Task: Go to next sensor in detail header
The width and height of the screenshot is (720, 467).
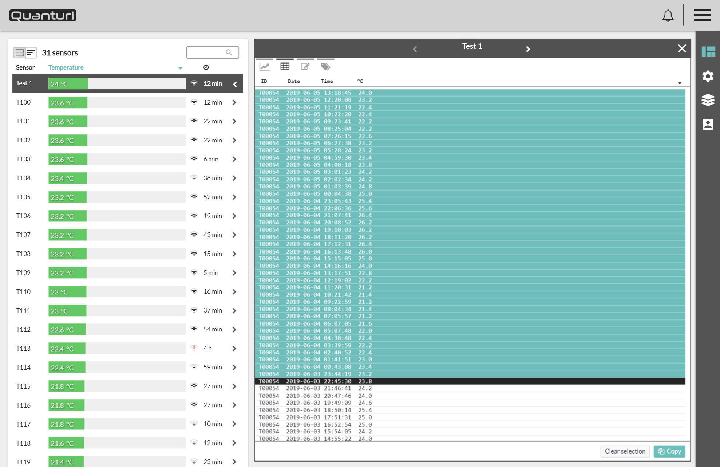Action: click(x=528, y=49)
